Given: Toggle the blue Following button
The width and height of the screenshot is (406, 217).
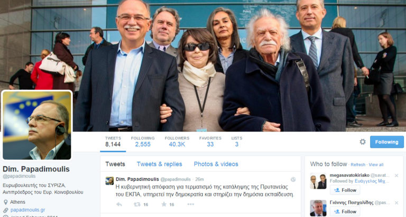Looking at the screenshot, I should pos(386,141).
